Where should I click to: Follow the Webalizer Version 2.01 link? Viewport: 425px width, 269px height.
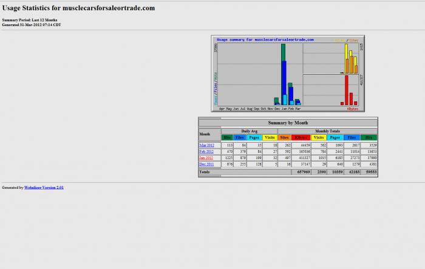coord(44,188)
